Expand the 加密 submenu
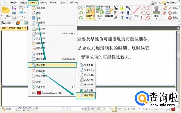This screenshot has height=113, width=181. (53, 82)
